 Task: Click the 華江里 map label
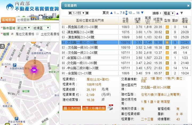tap(26, 91)
